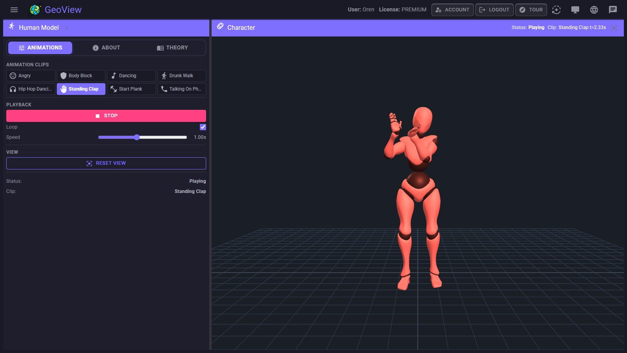
Task: Click the focus view icon in Character header
Action: tap(614, 28)
